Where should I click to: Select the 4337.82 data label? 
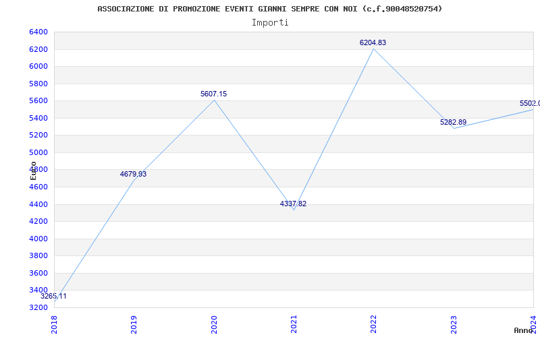[x=293, y=204]
